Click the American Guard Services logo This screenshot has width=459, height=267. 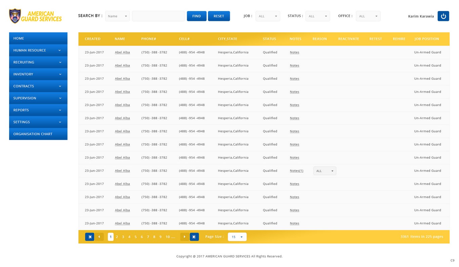(x=36, y=16)
